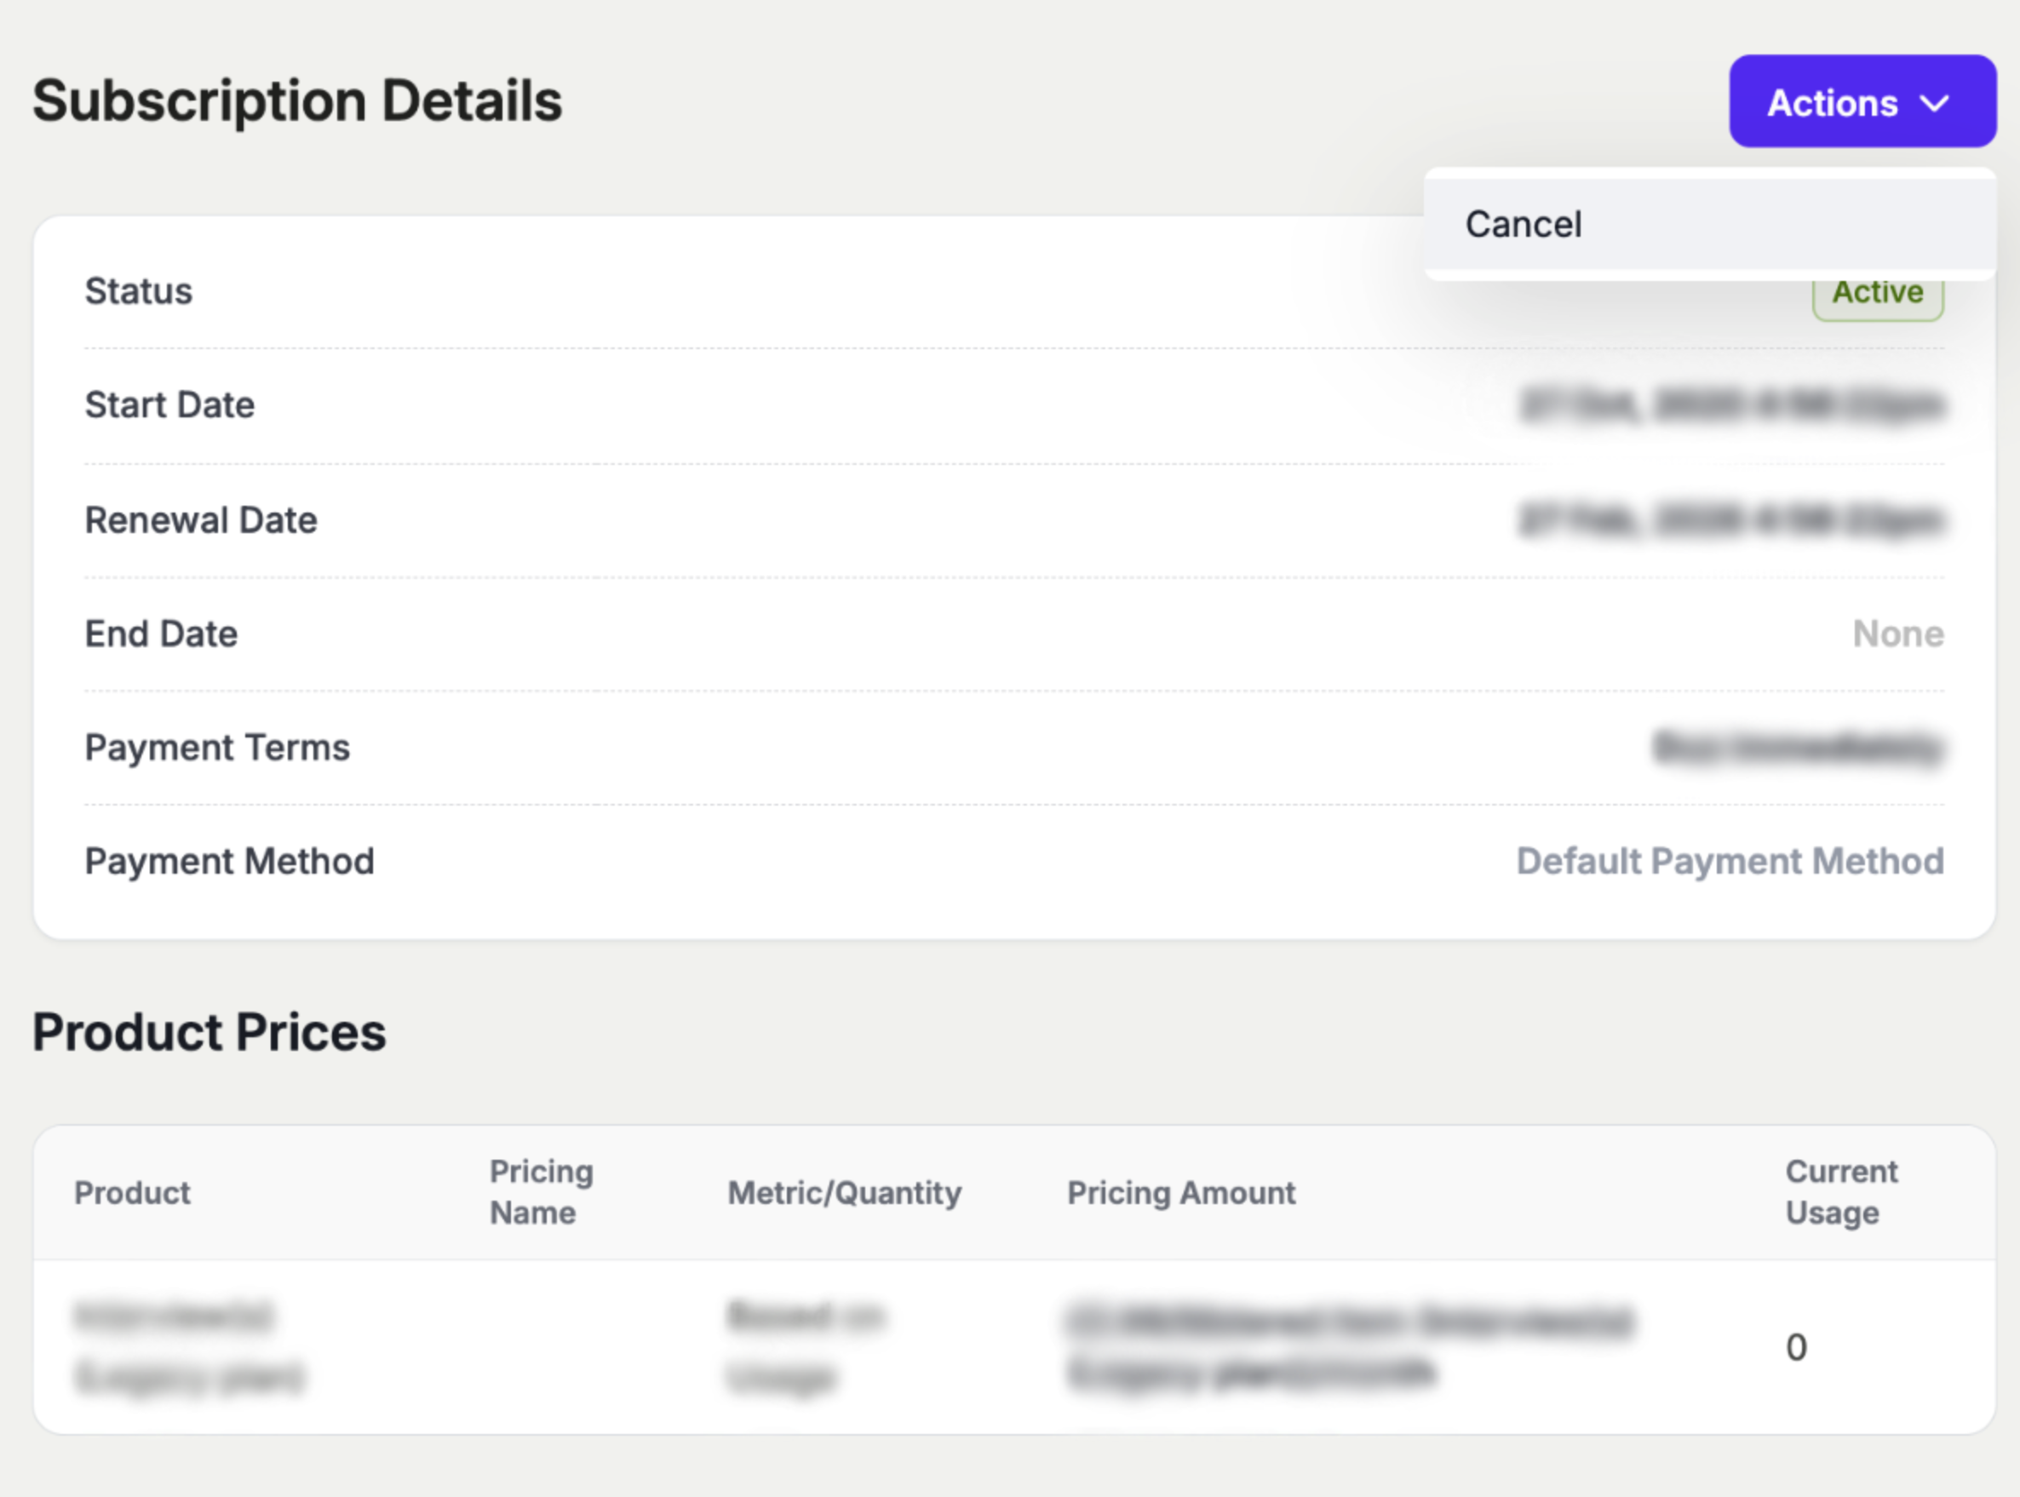Viewport: 2020px width, 1497px height.
Task: Click the Payment Terms row label
Action: click(216, 748)
